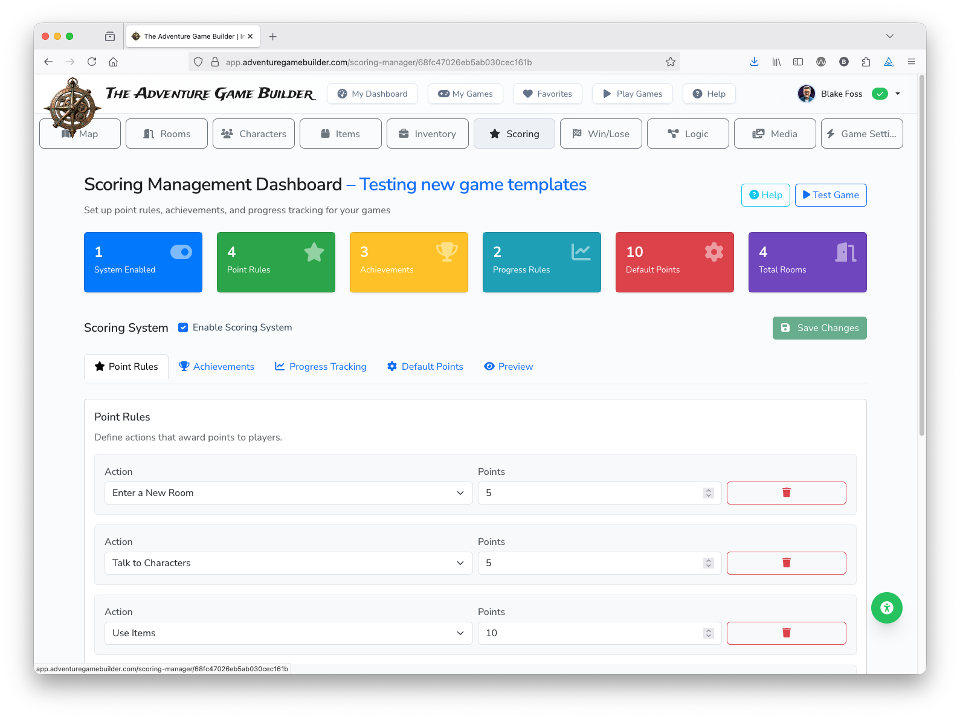The image size is (960, 719).
Task: Click trash icon for Talk to Characters rule
Action: point(786,563)
